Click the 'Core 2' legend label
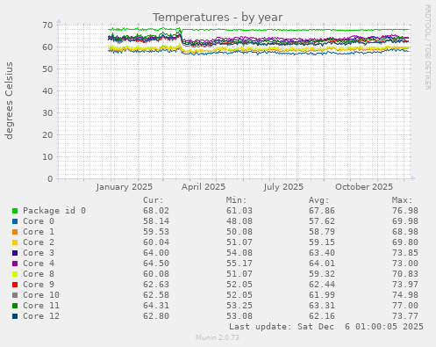Image resolution: width=436 pixels, height=347 pixels. 39,242
